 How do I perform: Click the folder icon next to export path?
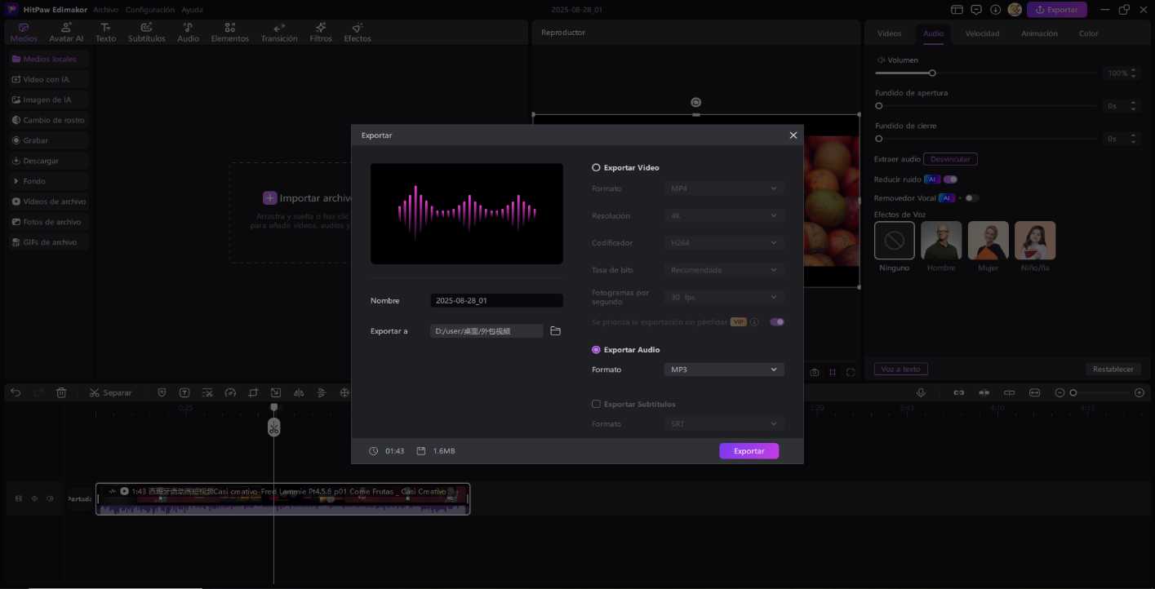point(555,331)
